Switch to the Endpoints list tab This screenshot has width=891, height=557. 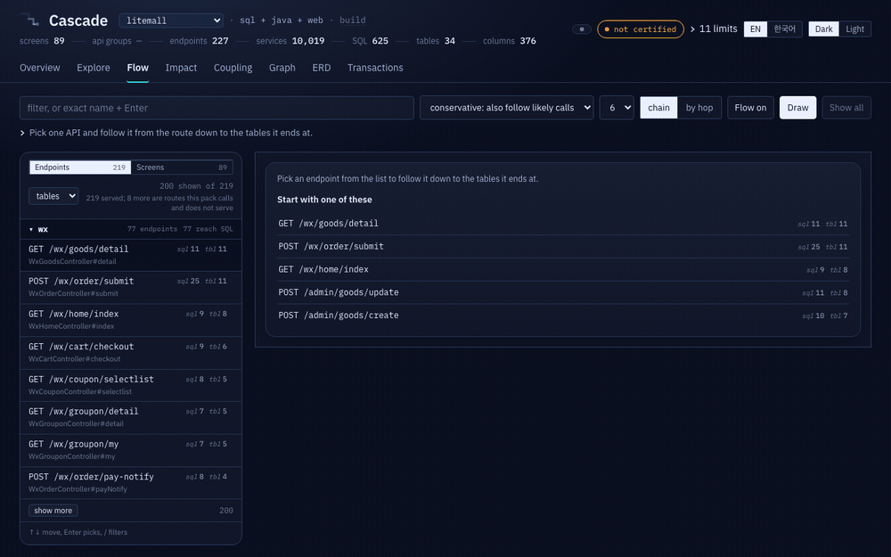(x=80, y=168)
